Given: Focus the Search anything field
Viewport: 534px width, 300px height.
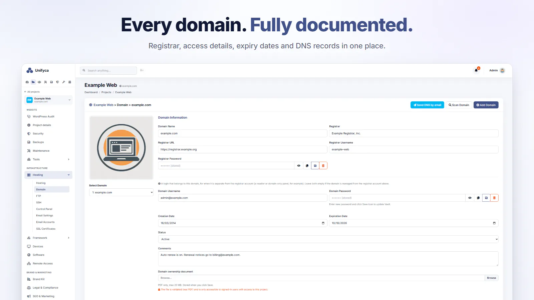Looking at the screenshot, I should point(108,70).
